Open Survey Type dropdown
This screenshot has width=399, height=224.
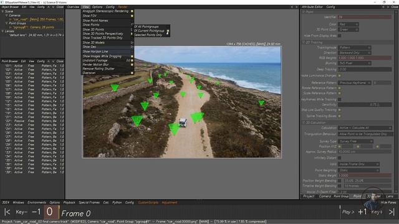[x=355, y=141]
